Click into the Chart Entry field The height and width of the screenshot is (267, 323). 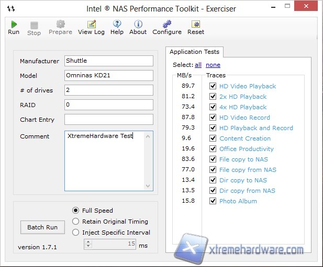[109, 120]
